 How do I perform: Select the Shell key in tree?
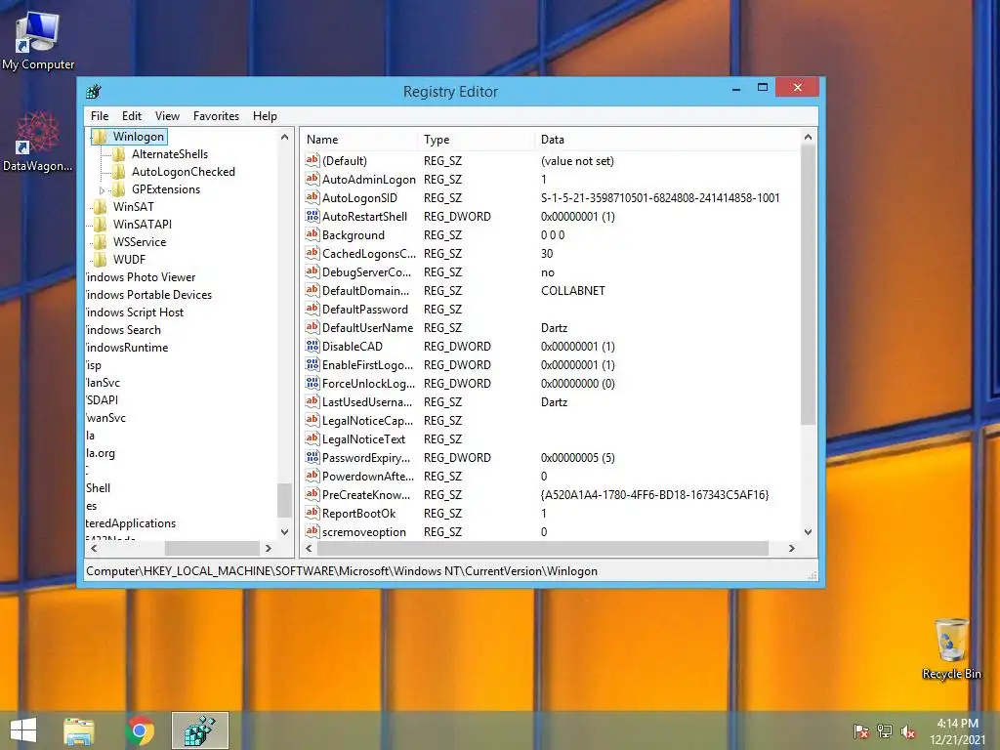(99, 488)
